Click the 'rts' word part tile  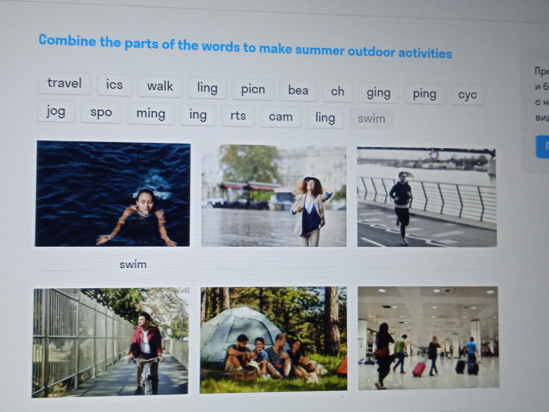click(x=238, y=116)
